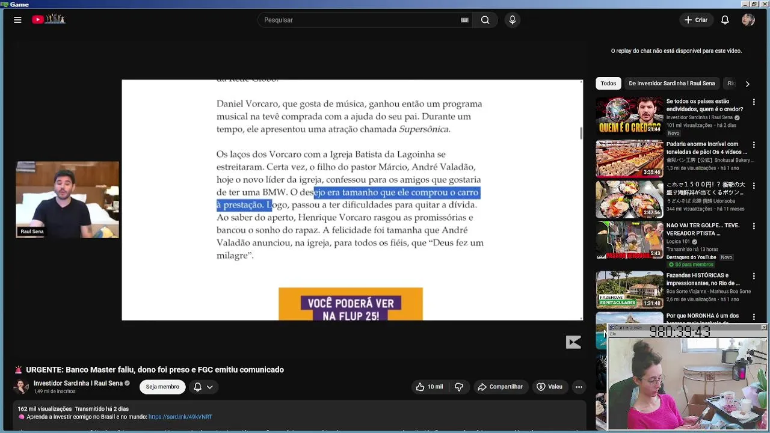770x433 pixels.
Task: Click the 'Seja membro' button
Action: tap(162, 387)
